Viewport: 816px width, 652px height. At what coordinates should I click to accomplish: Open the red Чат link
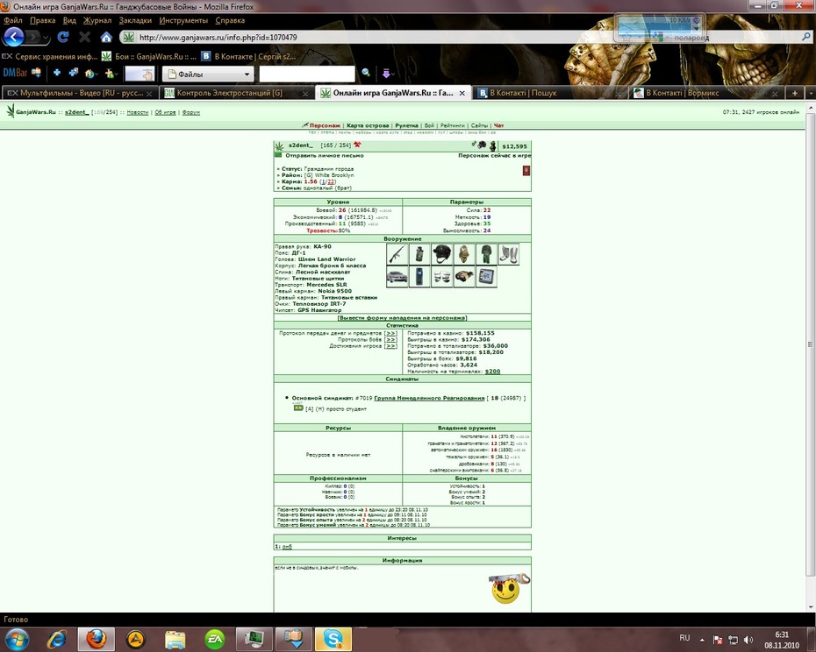[498, 125]
